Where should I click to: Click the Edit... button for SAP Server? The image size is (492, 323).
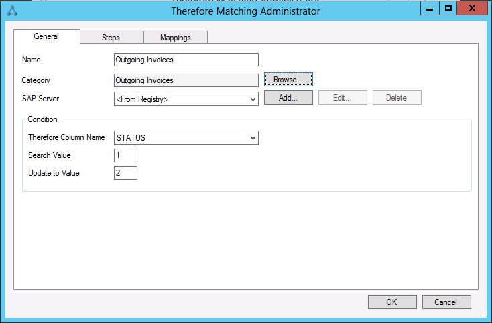click(x=343, y=98)
